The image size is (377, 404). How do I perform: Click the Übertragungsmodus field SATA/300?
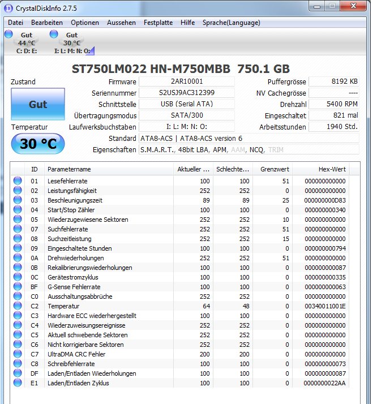click(187, 115)
